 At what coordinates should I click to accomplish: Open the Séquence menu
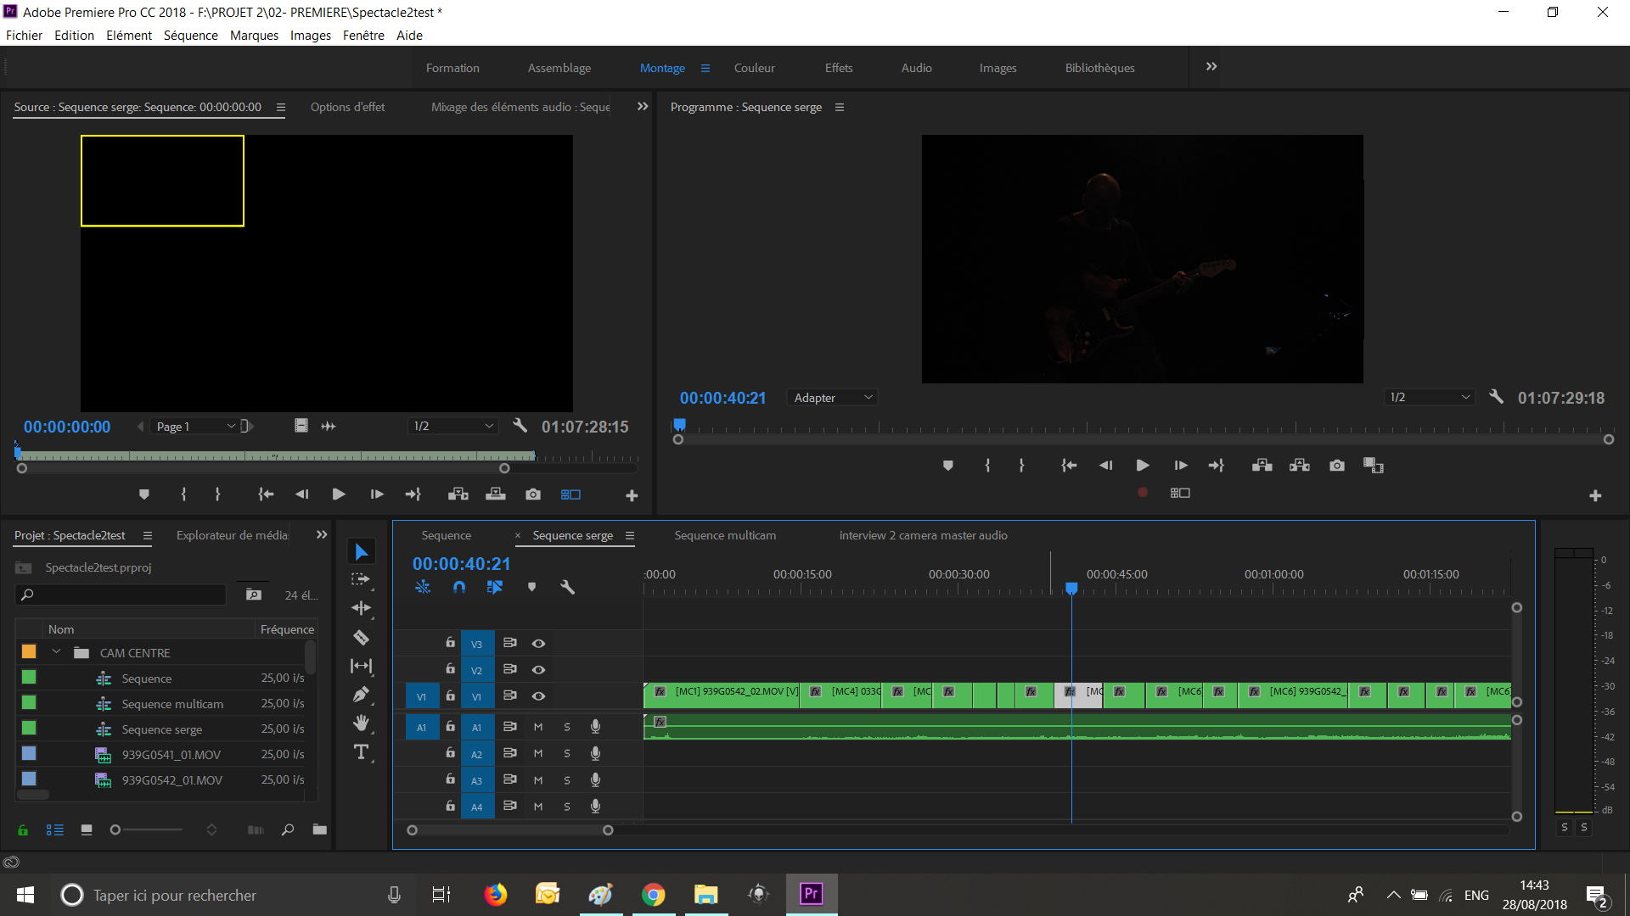(x=190, y=35)
